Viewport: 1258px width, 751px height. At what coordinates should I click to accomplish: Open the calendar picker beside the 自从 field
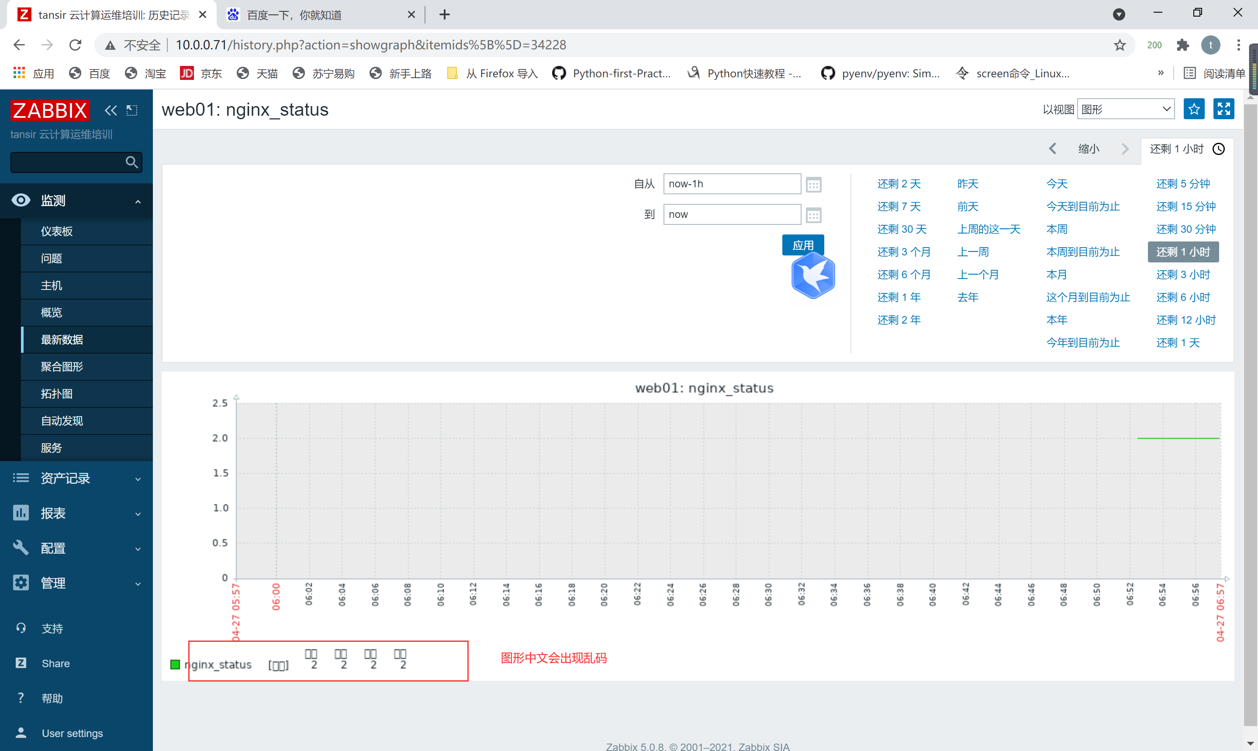point(813,185)
